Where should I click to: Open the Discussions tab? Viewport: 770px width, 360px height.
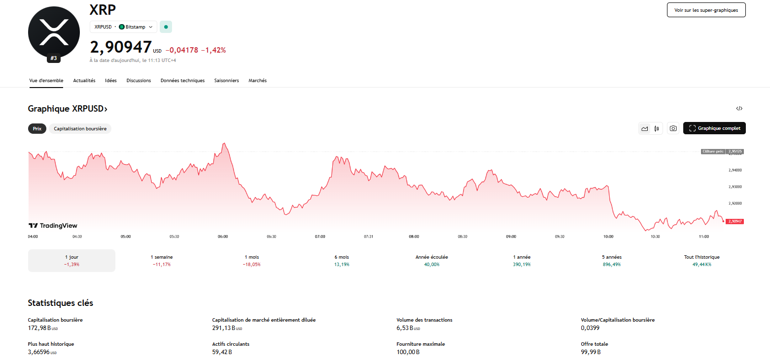[x=139, y=81]
